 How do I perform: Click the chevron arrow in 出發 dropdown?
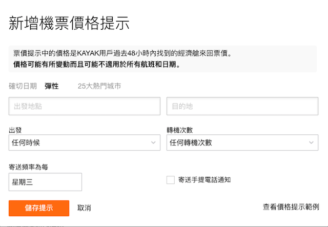pos(153,142)
